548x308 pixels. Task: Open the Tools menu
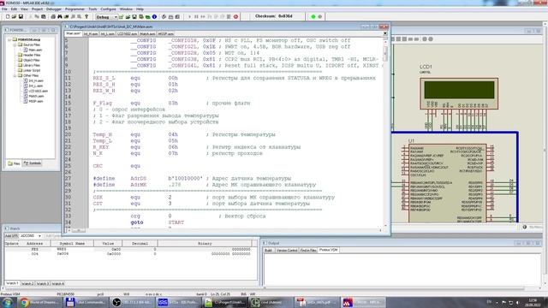[92, 9]
